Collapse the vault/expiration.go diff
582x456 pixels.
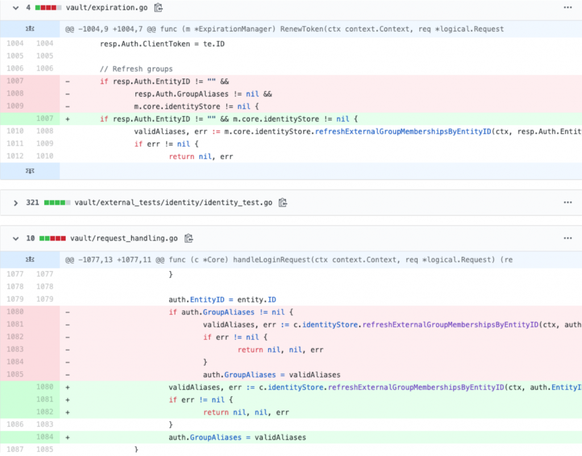[x=15, y=7]
